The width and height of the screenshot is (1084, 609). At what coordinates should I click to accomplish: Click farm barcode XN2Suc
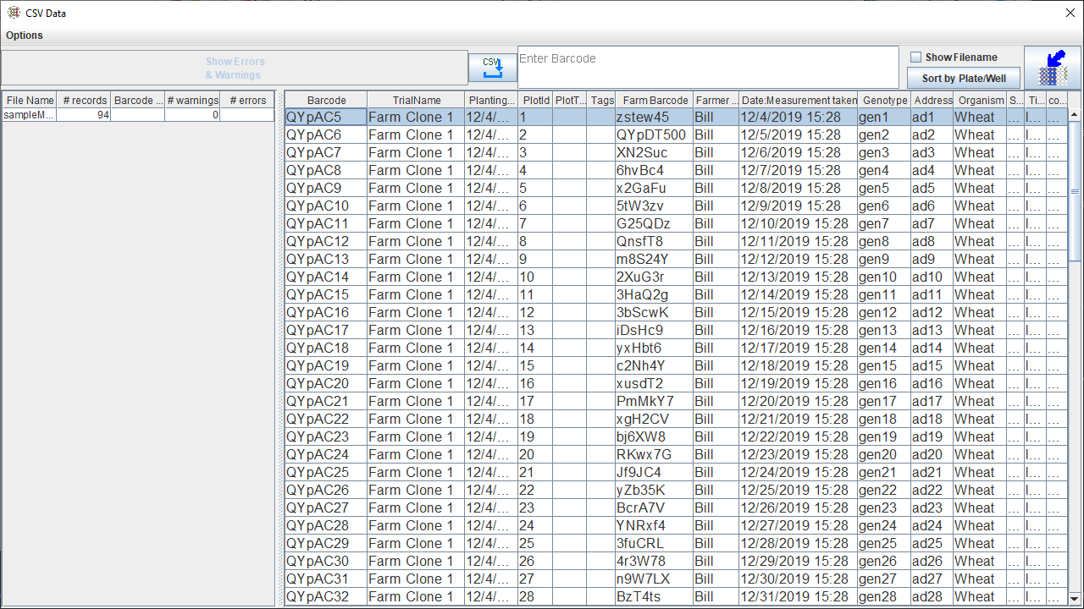pyautogui.click(x=655, y=152)
